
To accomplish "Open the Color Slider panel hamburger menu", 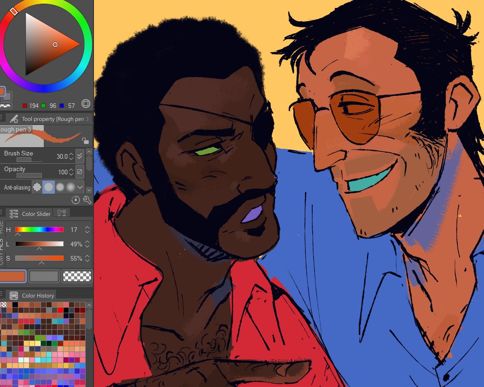I will coord(2,212).
